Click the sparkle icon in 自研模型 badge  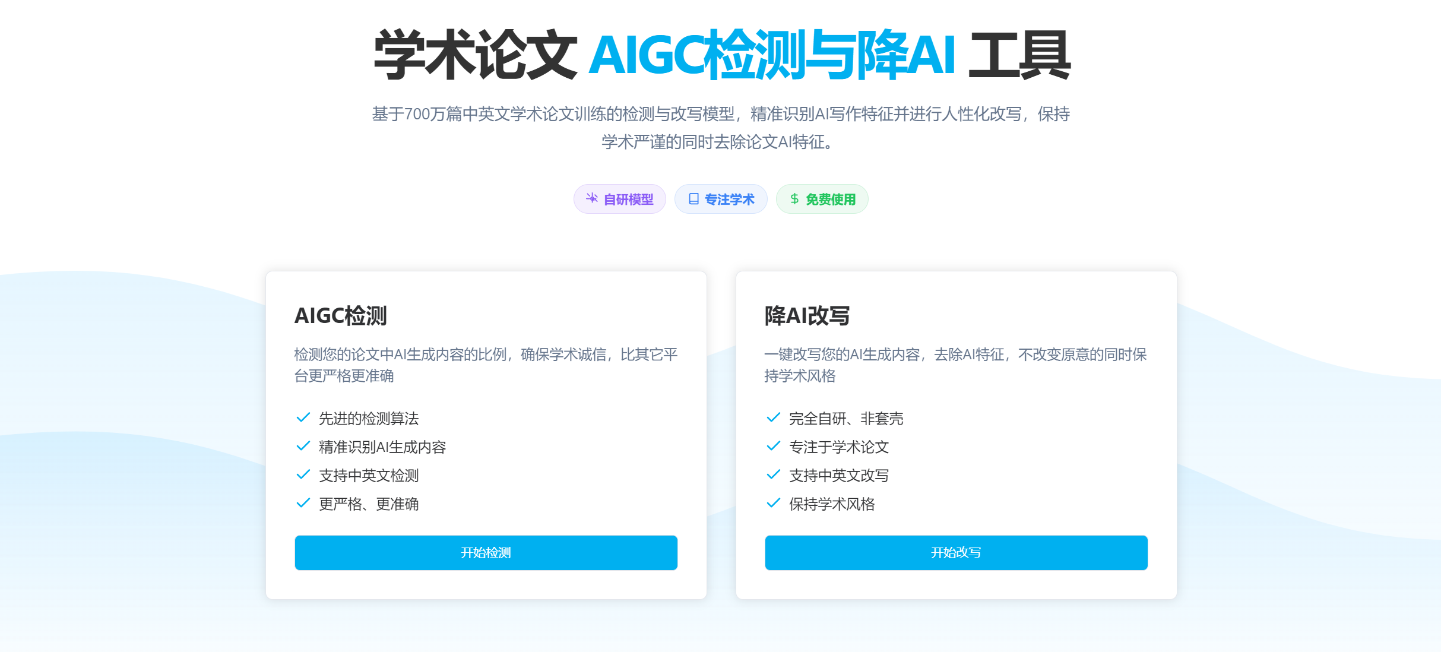point(592,198)
